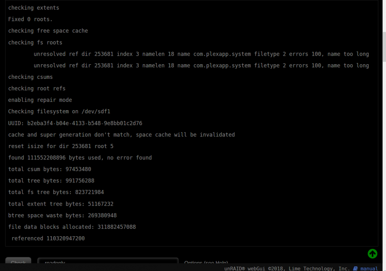Screen dimensions: 386x271
Task: Click 'reset isize for dir 253681' line
Action: point(61,146)
